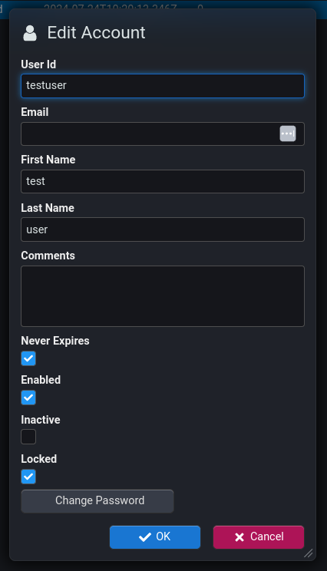Open the Change Password dialog
327x571 pixels.
[97, 501]
